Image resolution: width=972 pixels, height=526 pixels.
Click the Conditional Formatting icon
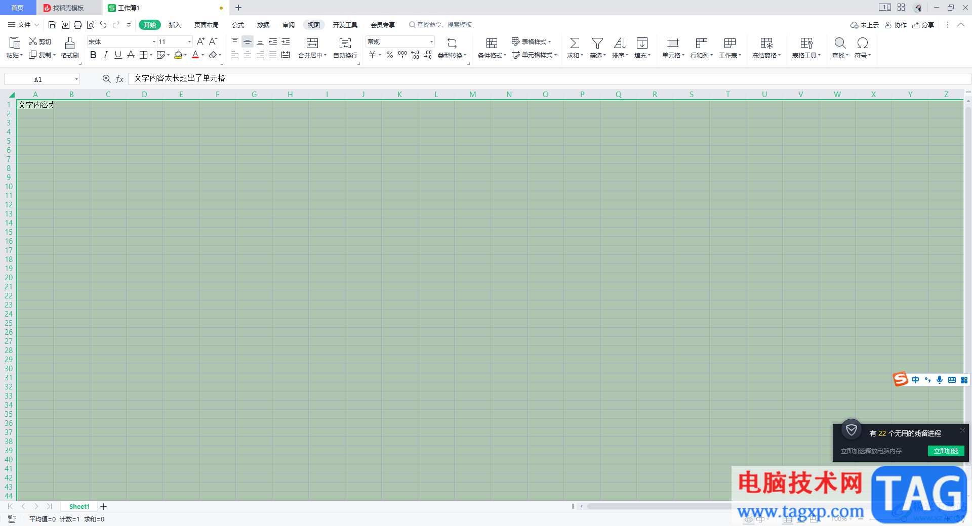[x=492, y=43]
